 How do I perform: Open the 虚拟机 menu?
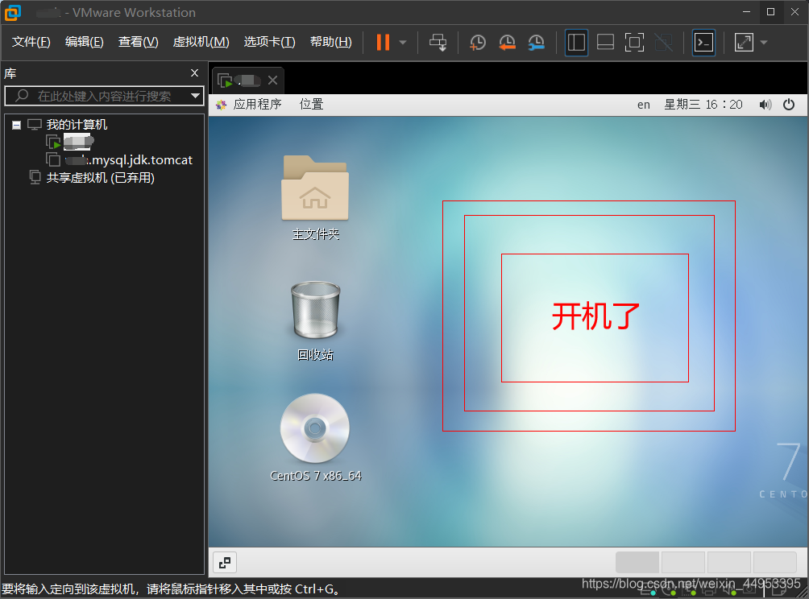[x=201, y=42]
